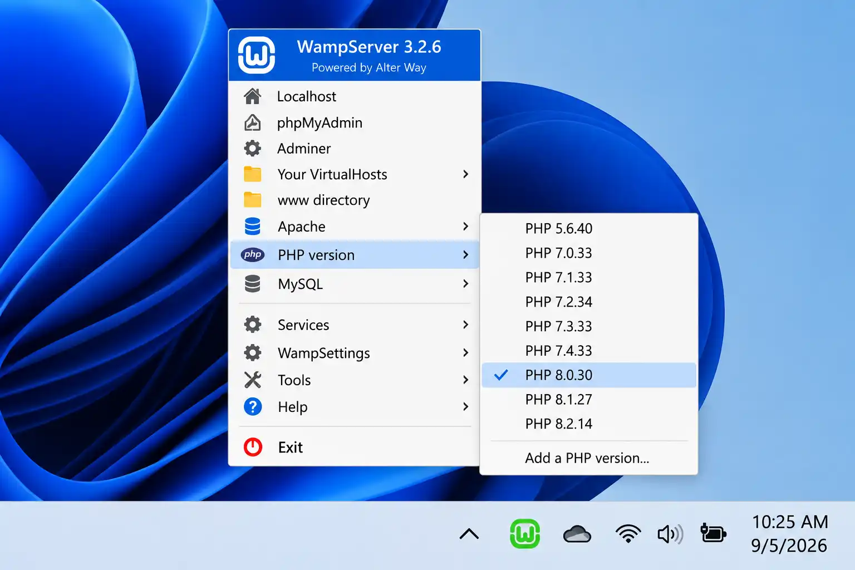Open the taskbar clock showing 10:25 AM
Image resolution: width=855 pixels, height=570 pixels.
pyautogui.click(x=790, y=522)
